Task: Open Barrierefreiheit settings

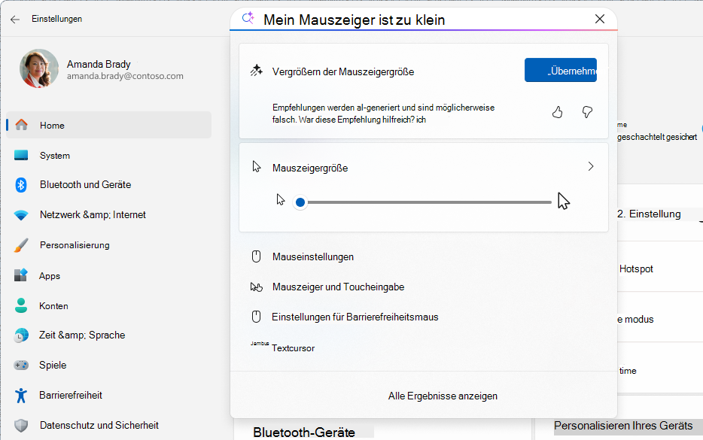Action: 78,395
